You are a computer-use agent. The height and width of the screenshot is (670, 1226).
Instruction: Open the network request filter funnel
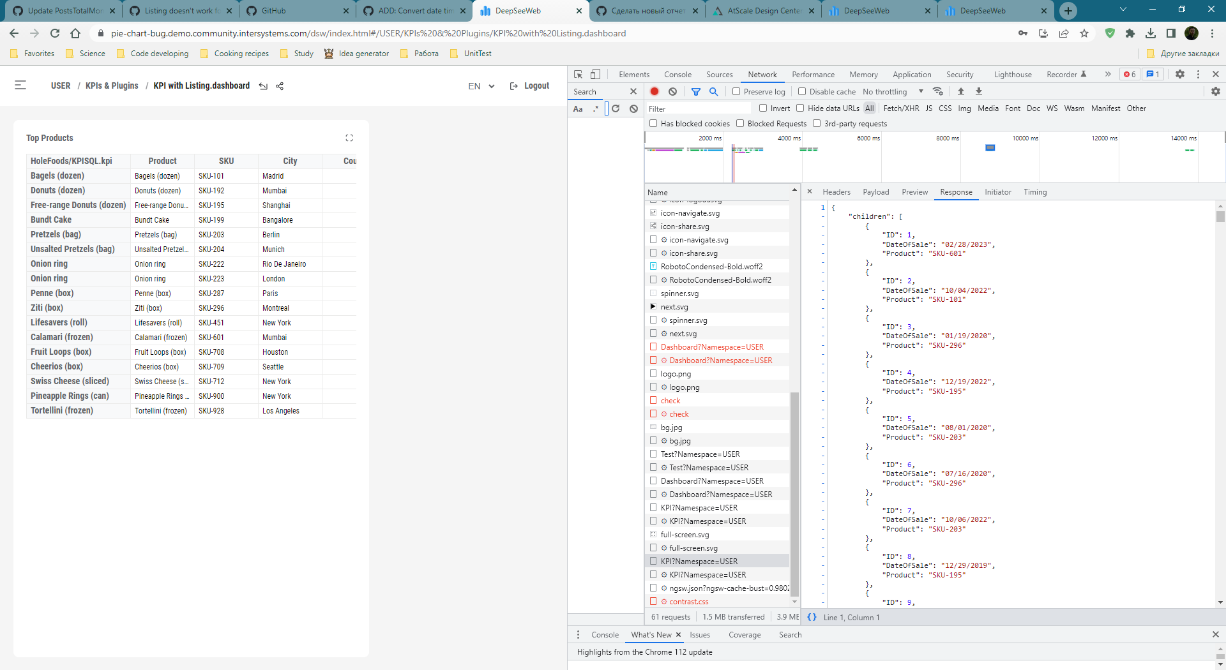(x=695, y=91)
